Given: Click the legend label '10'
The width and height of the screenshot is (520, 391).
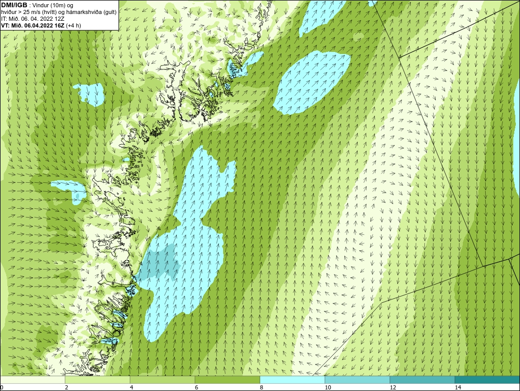Looking at the screenshot, I should coord(328,387).
